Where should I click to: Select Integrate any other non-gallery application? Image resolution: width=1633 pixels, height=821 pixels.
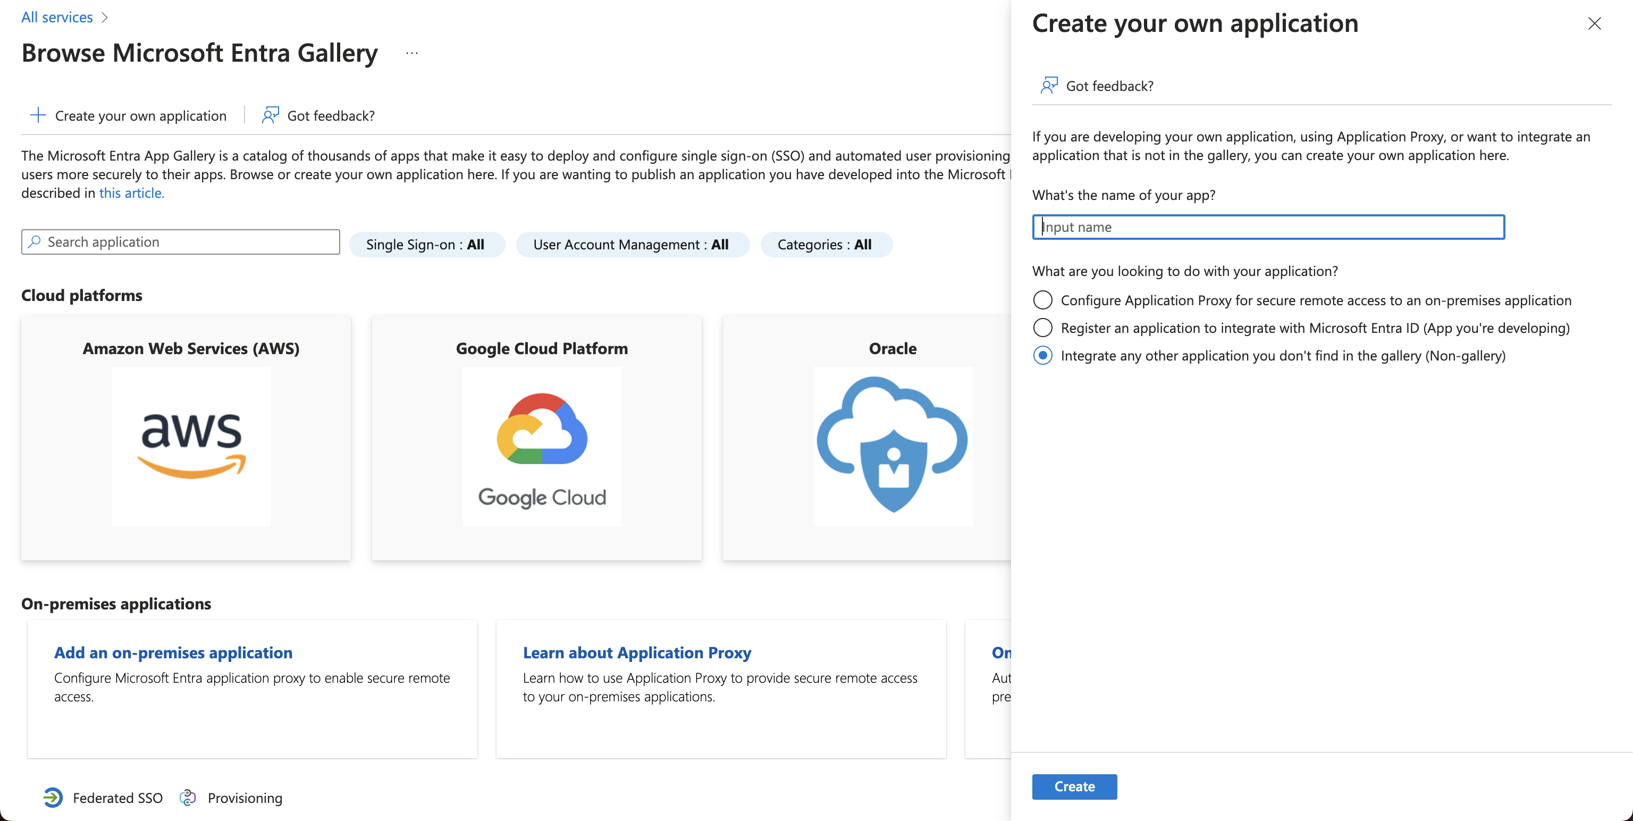1042,356
